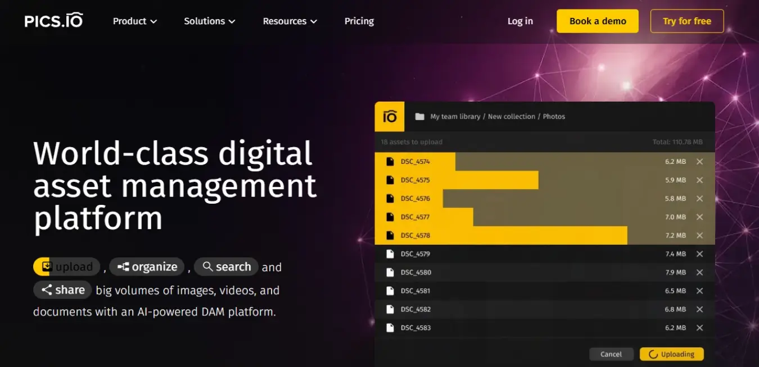759x367 pixels.
Task: Remove DSC_4580 from the upload list
Action: pos(699,273)
